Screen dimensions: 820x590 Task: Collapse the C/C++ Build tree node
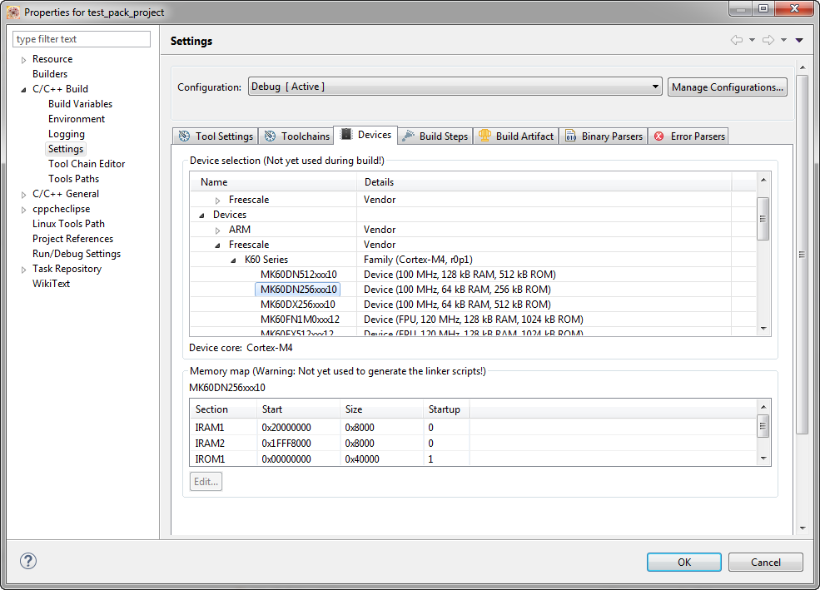(23, 89)
